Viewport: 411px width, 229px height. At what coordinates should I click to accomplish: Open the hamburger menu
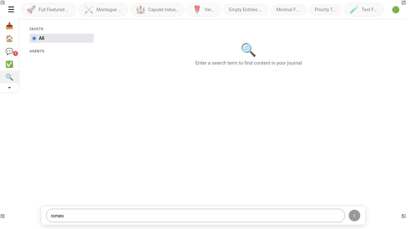coord(11,10)
